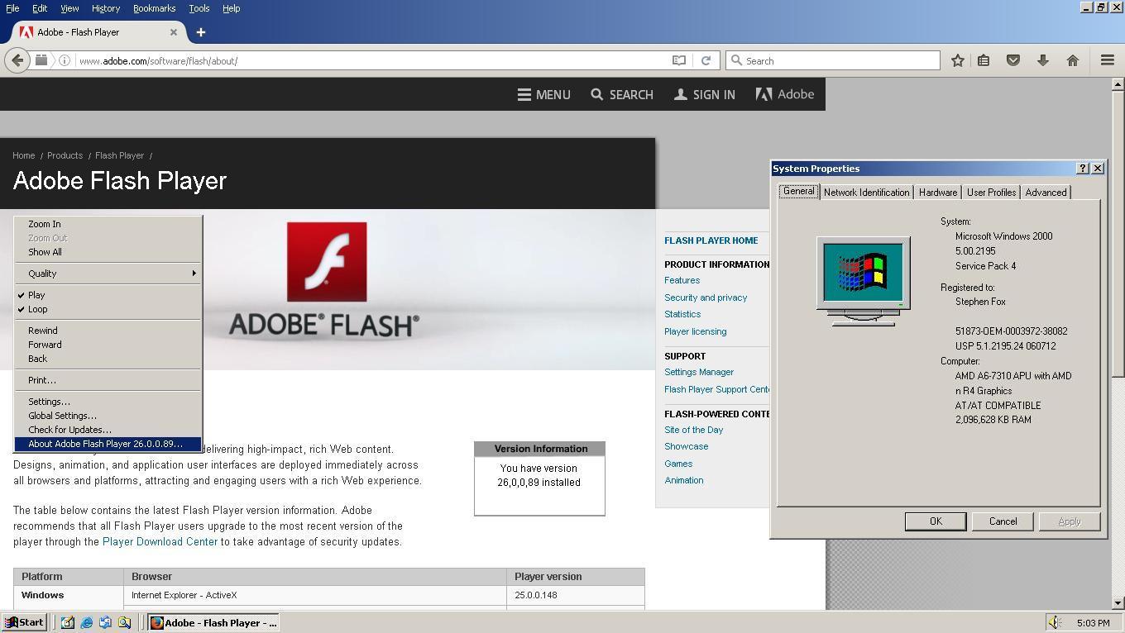
Task: Open Settings... from context menu
Action: (108, 402)
